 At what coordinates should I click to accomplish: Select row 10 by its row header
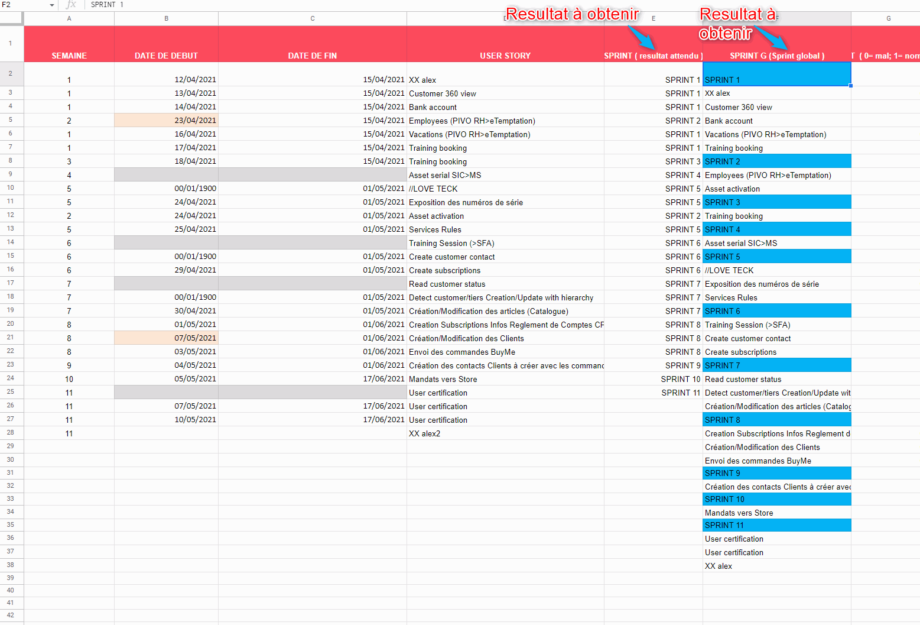tap(12, 188)
